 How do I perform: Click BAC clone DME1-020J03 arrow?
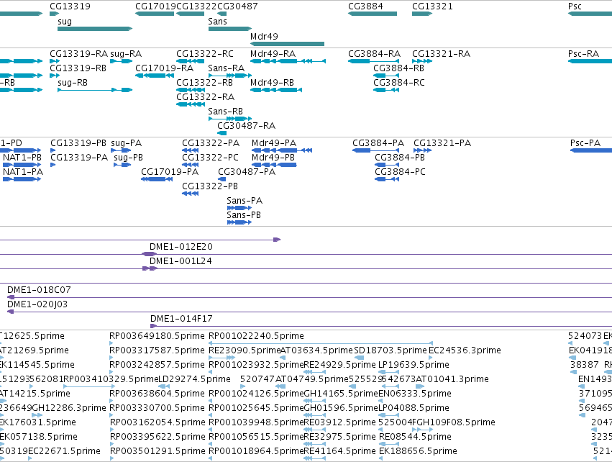pyautogui.click(x=11, y=312)
